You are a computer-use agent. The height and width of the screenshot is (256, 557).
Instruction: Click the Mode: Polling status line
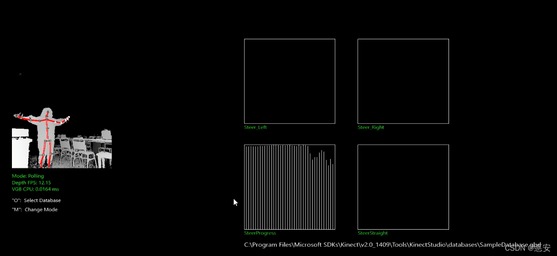(28, 176)
